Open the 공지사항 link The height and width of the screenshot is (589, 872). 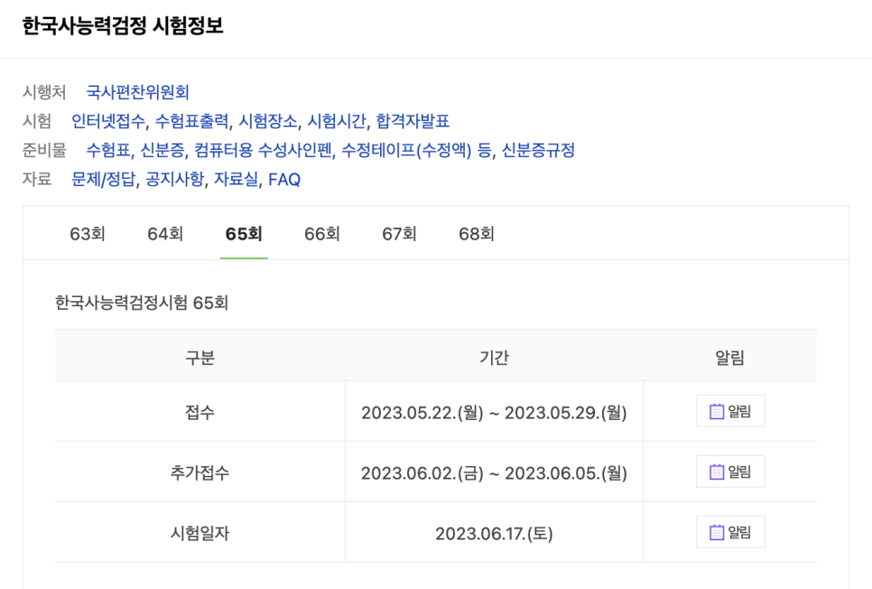point(174,179)
